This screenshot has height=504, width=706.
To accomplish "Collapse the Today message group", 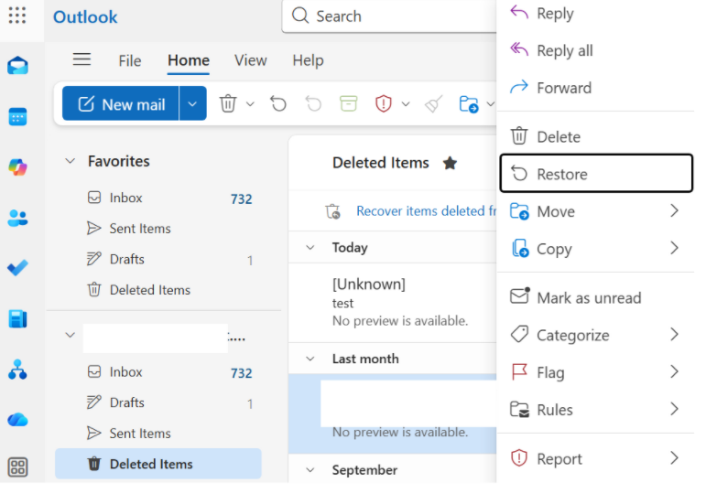I will click(310, 247).
